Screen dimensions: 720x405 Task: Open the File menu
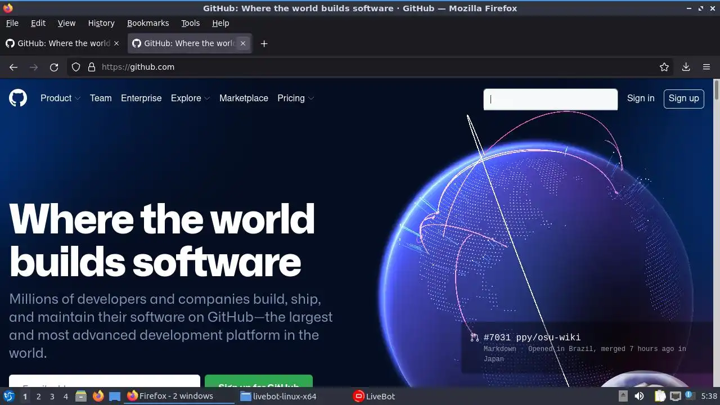pyautogui.click(x=12, y=23)
